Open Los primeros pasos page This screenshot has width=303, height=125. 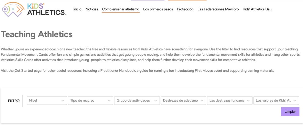[158, 9]
